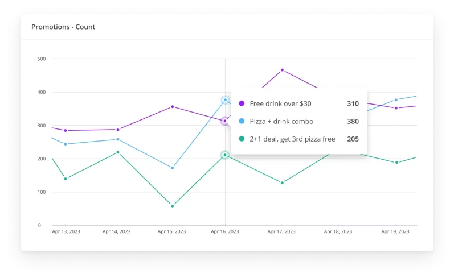Select highlighted green point at Apr 16

225,155
